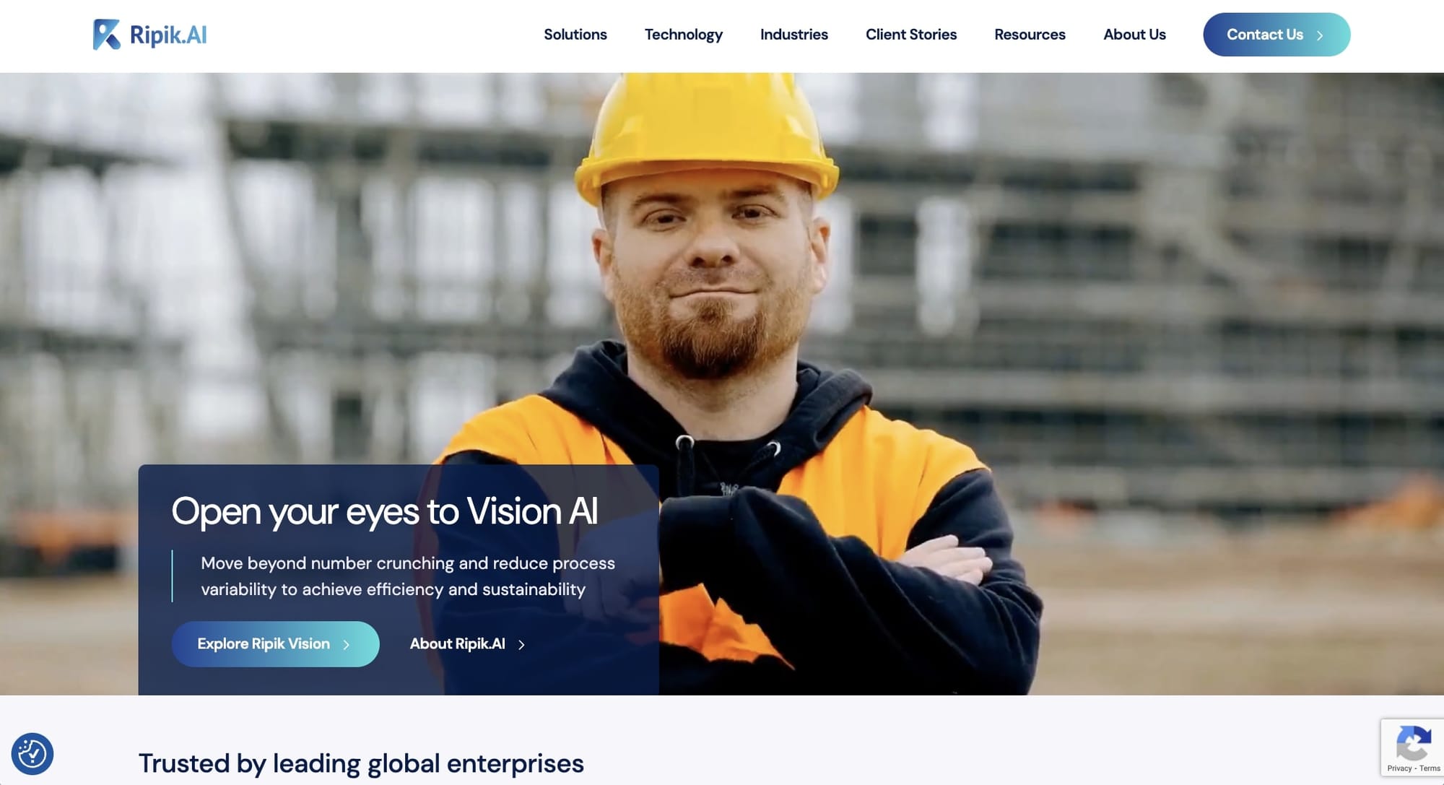Click the Contact Us button
The width and height of the screenshot is (1444, 785).
1276,35
